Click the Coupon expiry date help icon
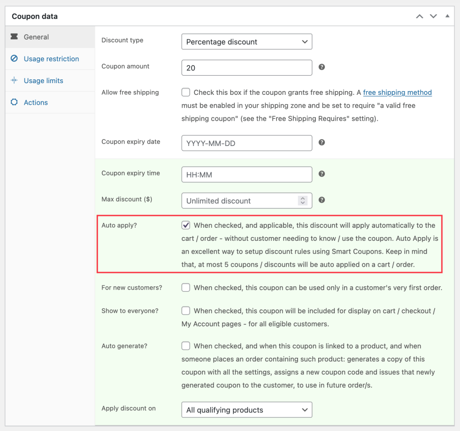 coord(322,142)
